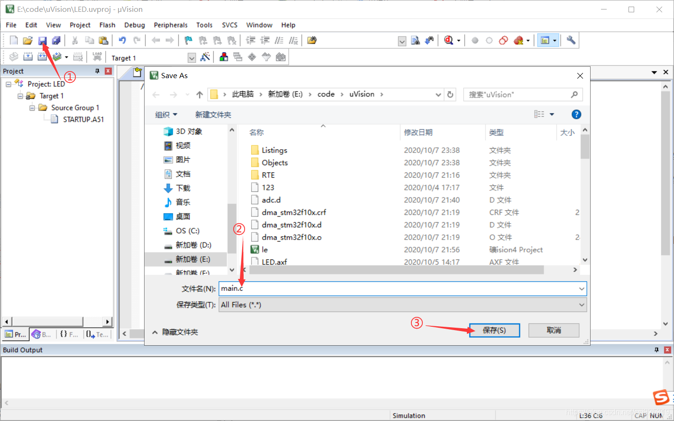The width and height of the screenshot is (674, 421).
Task: Open the address bar history dropdown
Action: pos(438,95)
